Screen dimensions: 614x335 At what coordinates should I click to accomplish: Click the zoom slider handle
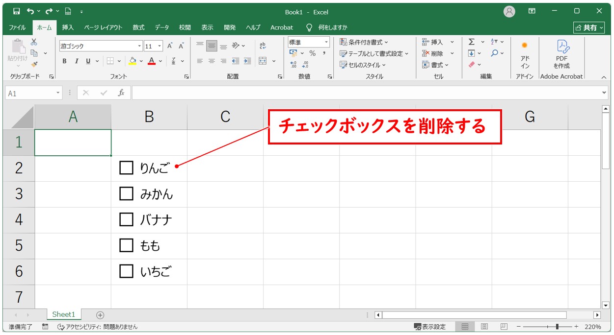557,327
